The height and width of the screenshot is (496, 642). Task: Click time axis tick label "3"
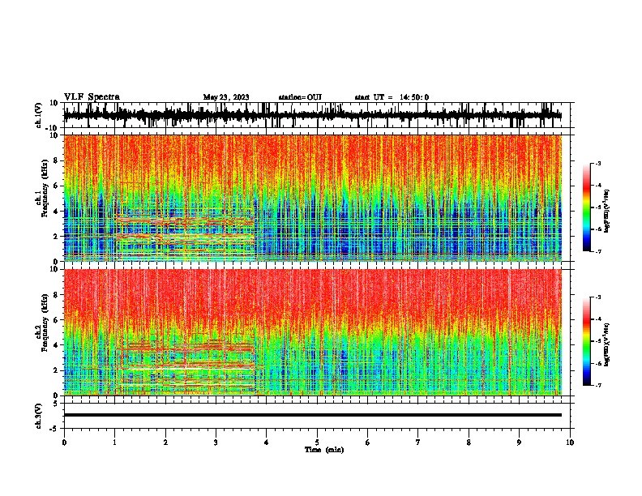(216, 443)
